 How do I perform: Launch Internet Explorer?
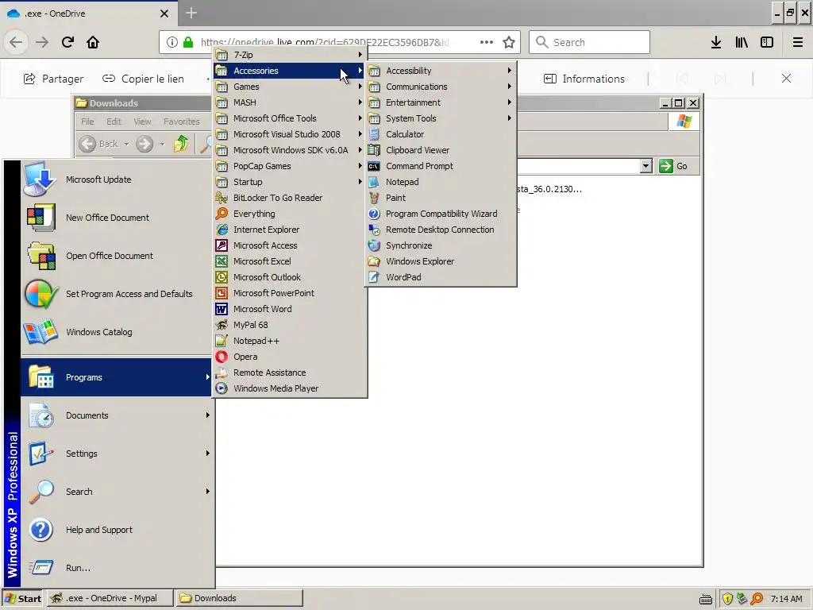(290, 230)
